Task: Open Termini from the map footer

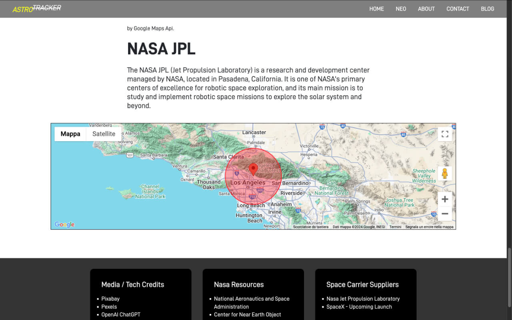Action: (395, 226)
